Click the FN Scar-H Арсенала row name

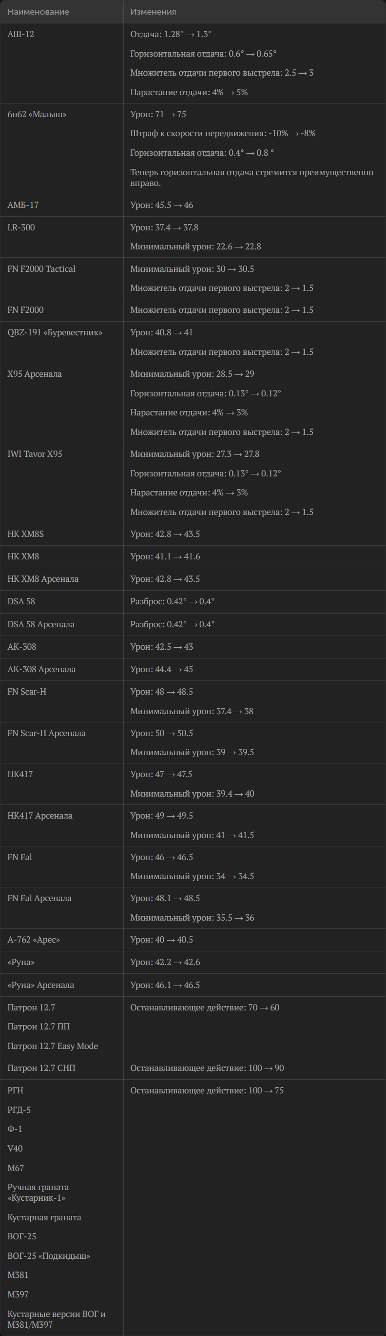coord(47,733)
